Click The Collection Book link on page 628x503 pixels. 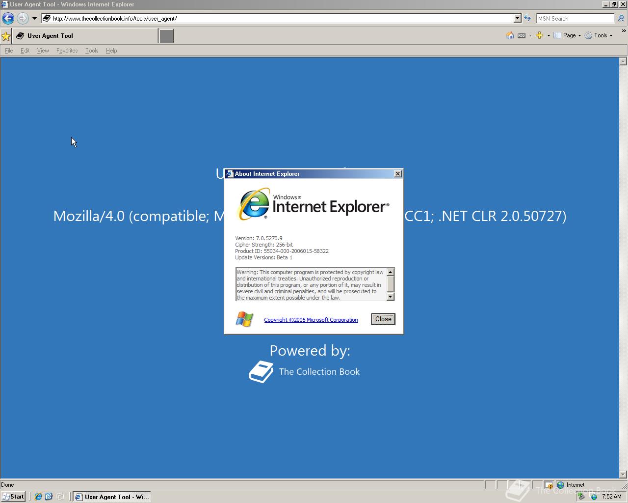pos(319,372)
